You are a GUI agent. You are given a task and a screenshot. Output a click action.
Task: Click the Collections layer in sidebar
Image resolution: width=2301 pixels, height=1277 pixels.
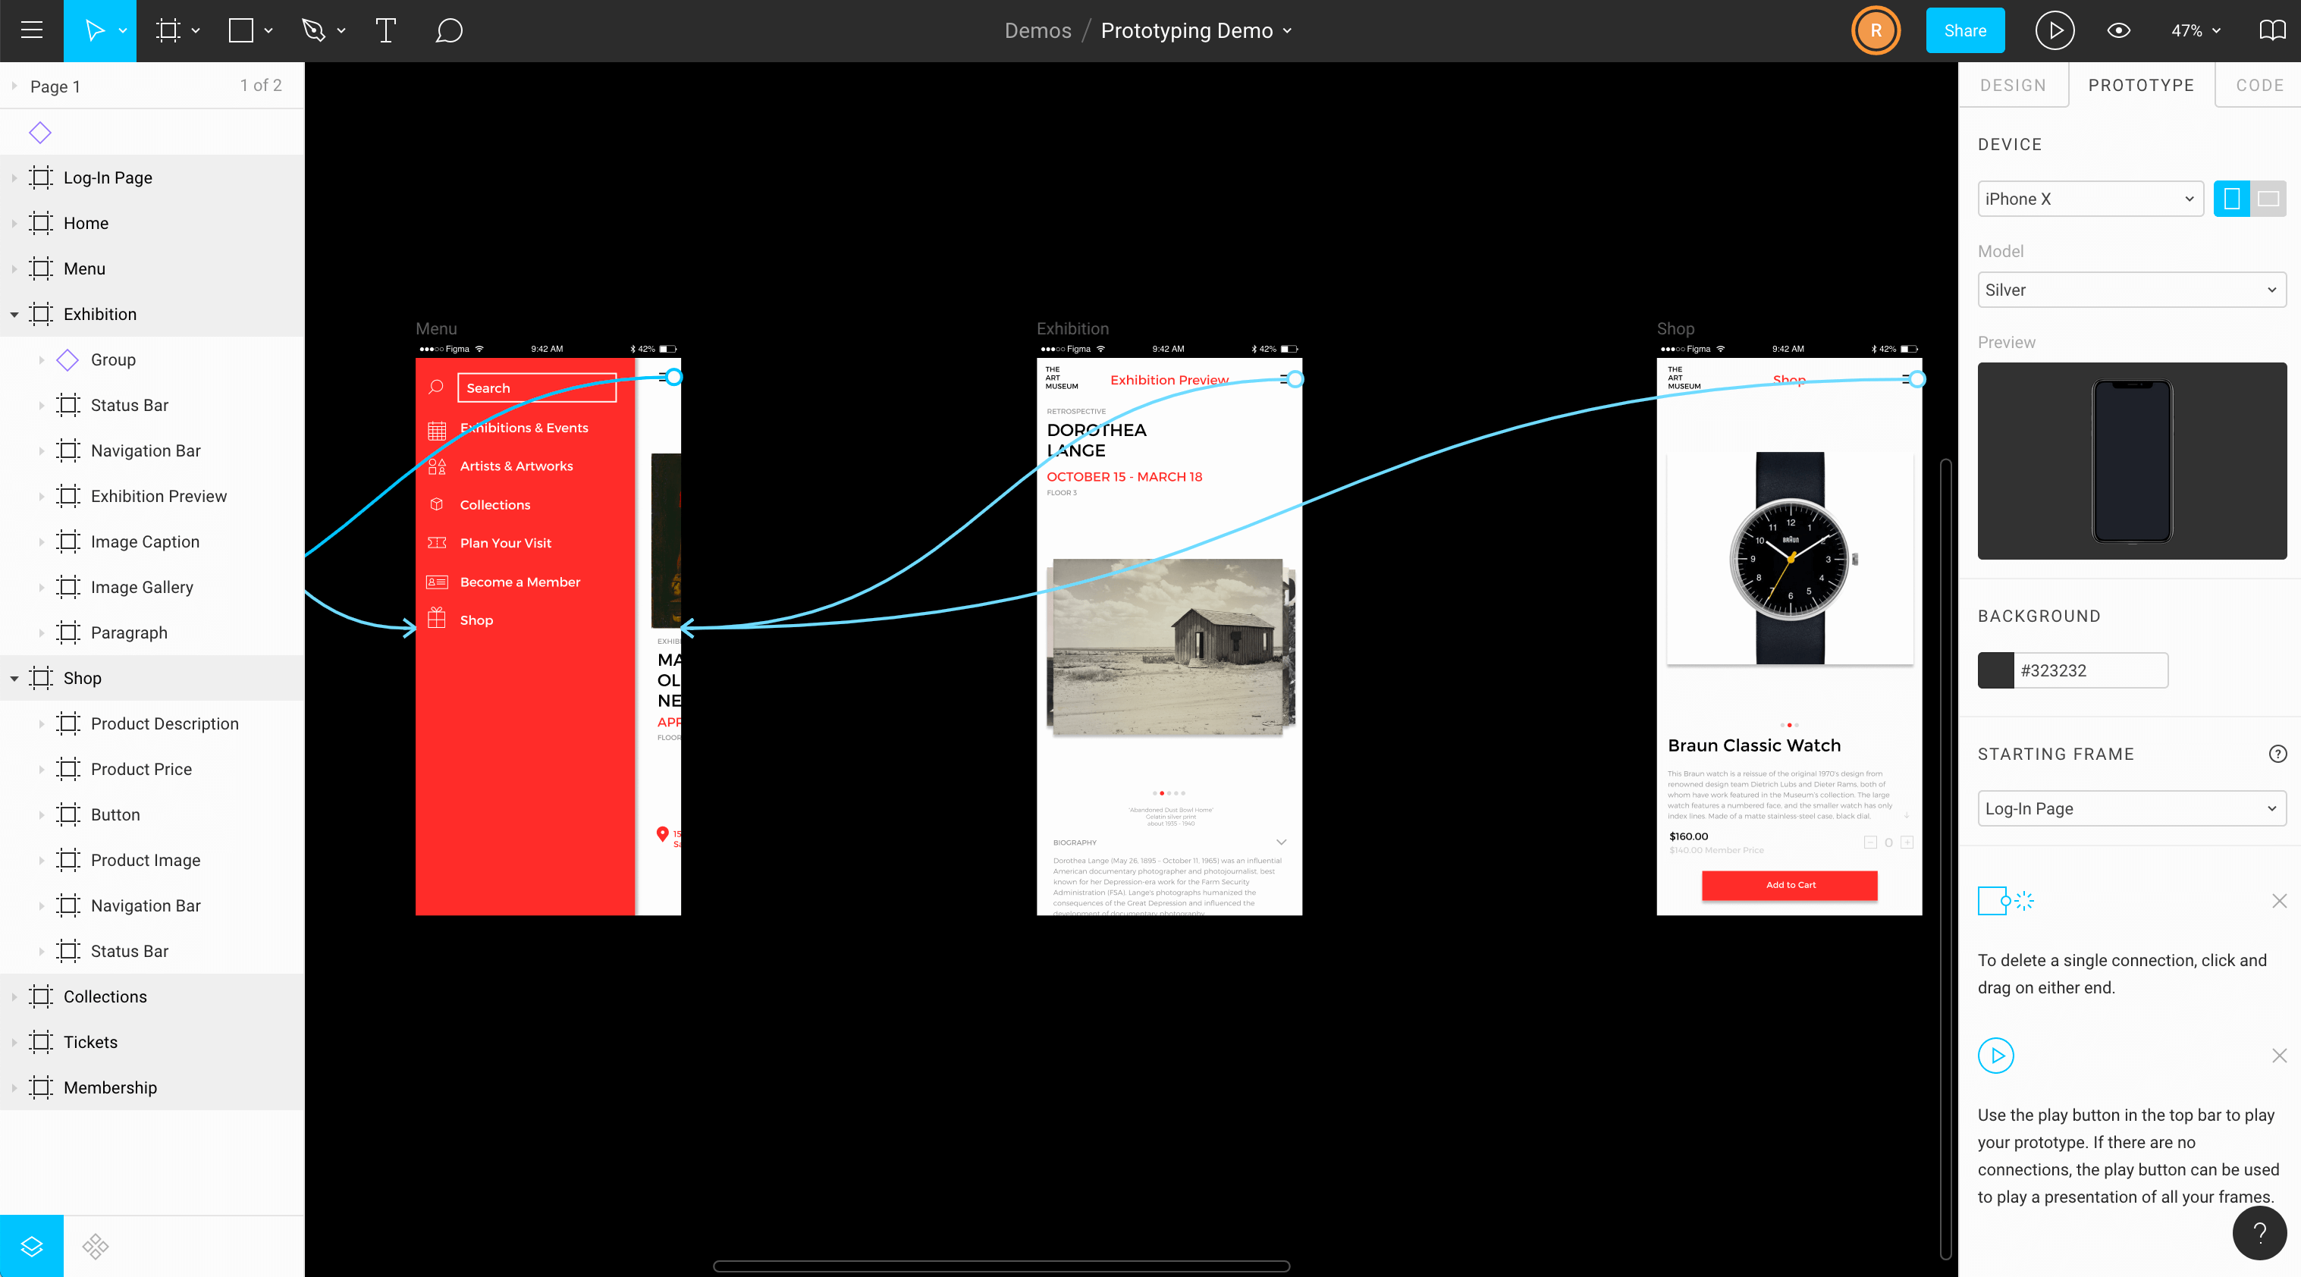pos(104,996)
